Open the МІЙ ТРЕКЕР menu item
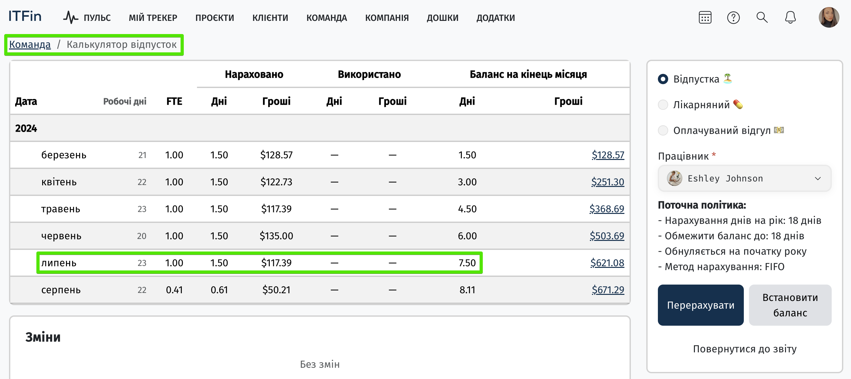Screen dimensions: 851x379 pyautogui.click(x=153, y=18)
